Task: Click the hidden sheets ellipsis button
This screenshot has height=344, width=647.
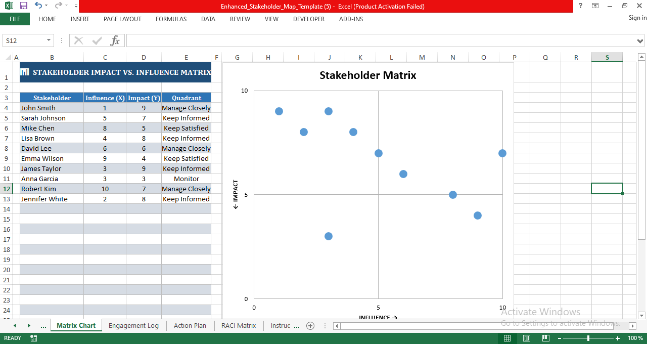Action: click(43, 326)
